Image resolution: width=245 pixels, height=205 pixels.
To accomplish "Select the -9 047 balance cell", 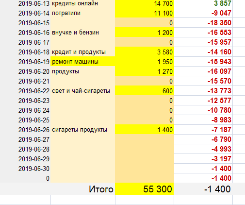I will 203,13.
